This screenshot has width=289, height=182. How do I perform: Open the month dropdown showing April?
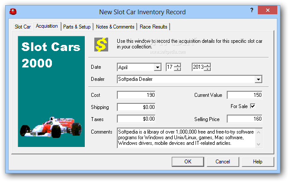[157, 67]
